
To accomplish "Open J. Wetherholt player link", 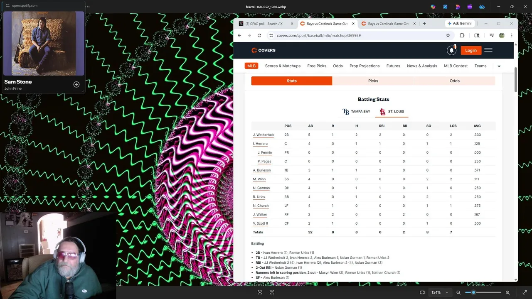I will click(x=263, y=135).
